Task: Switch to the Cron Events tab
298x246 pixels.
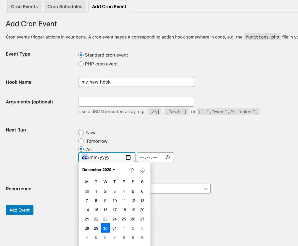Action: 24,7
